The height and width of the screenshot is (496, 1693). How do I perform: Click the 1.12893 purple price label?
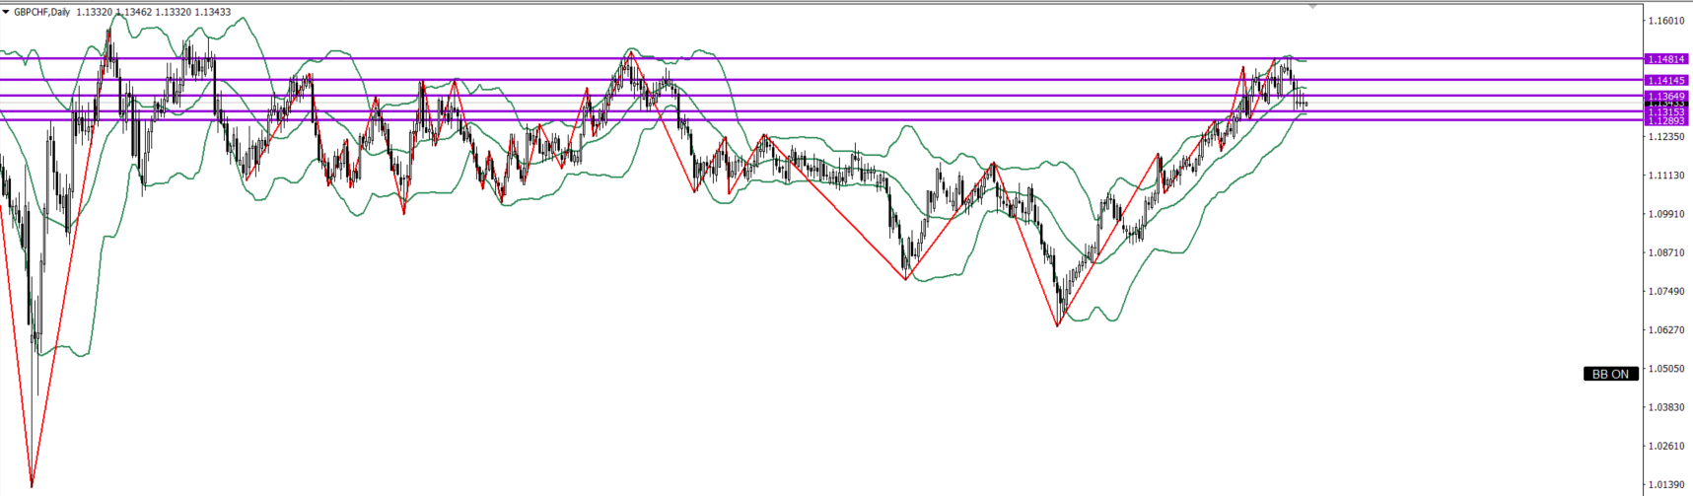click(x=1666, y=120)
